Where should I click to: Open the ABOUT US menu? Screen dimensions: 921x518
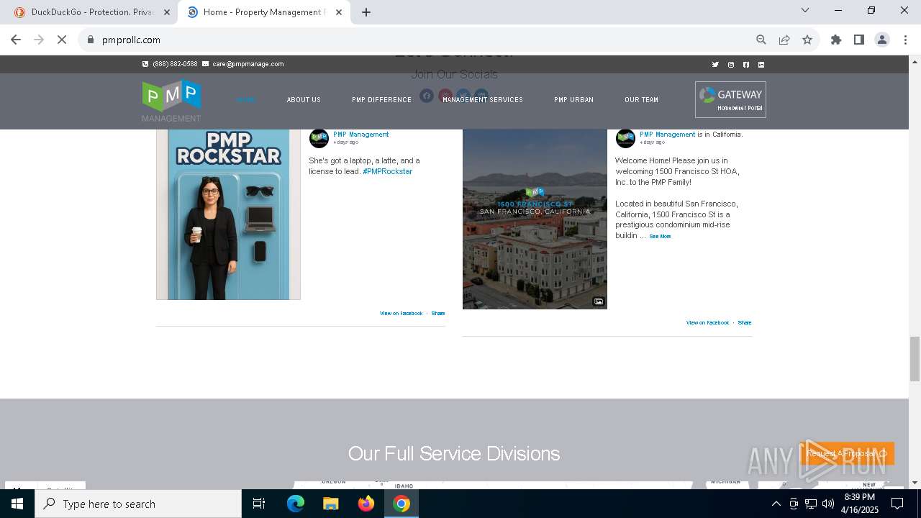pos(304,100)
